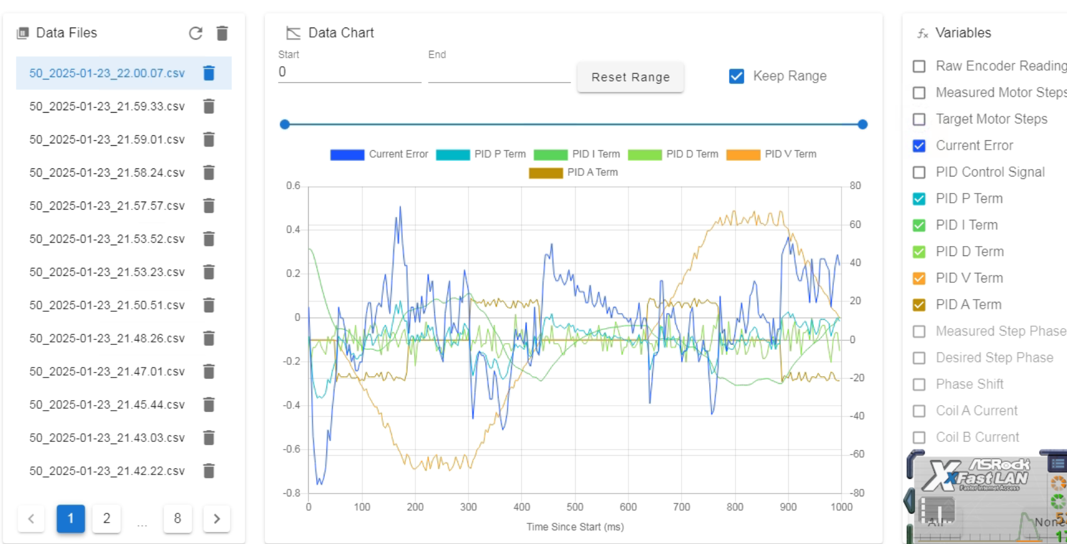Go to previous page of files
The image size is (1067, 544).
[31, 519]
